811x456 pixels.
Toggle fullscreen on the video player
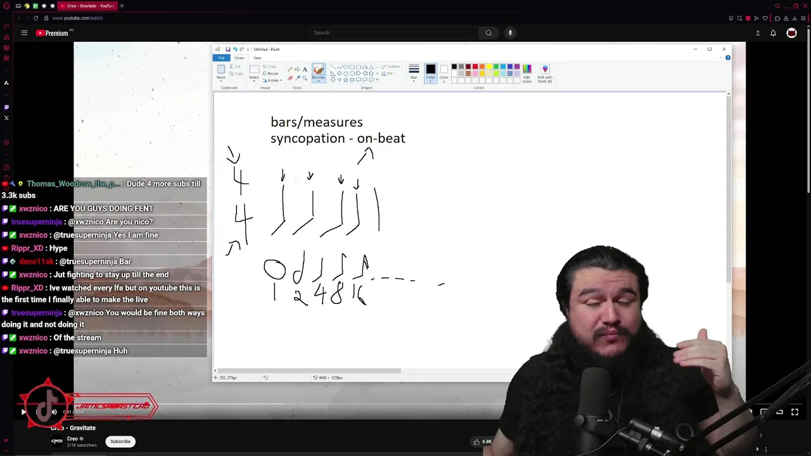[795, 412]
